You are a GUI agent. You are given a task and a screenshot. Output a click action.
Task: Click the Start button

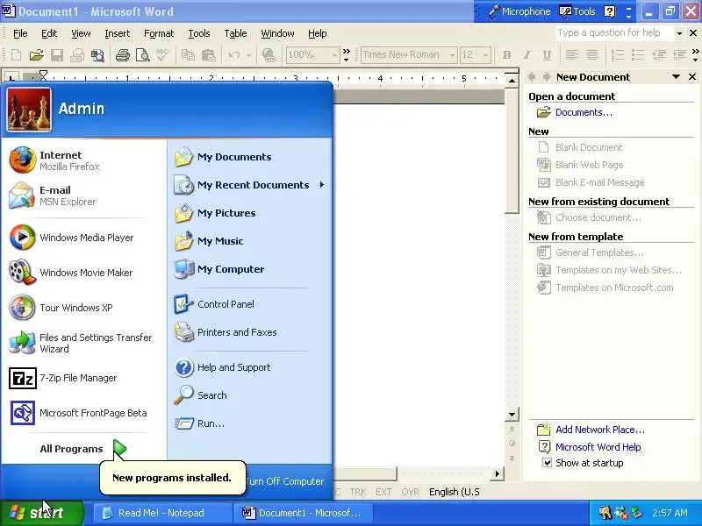[x=42, y=513]
